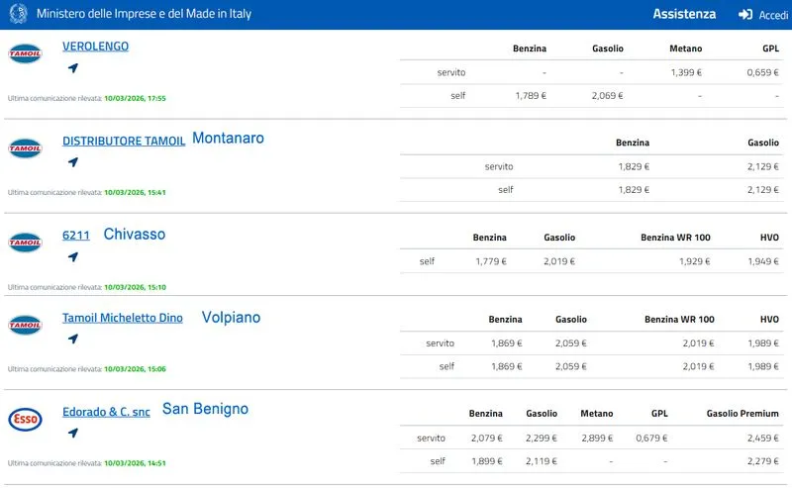Select the Chivasso self Benzina price 1,779 €
792x488 pixels.
coord(490,261)
